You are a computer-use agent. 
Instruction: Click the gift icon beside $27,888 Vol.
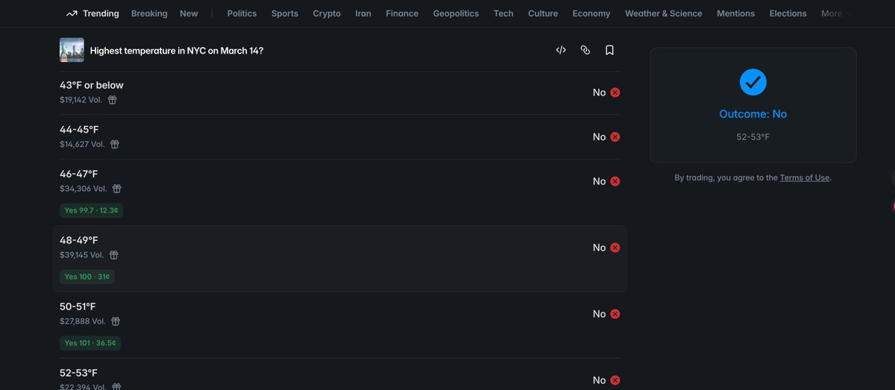[116, 321]
